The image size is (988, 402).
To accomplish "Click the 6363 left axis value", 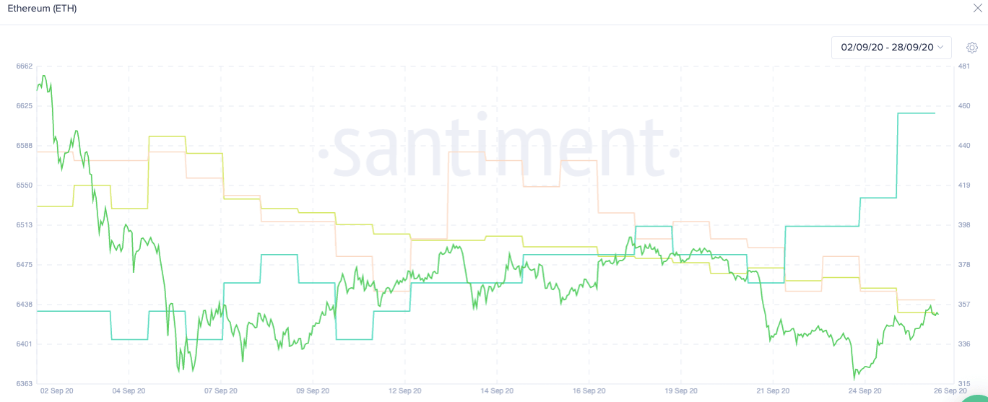I will tap(24, 383).
